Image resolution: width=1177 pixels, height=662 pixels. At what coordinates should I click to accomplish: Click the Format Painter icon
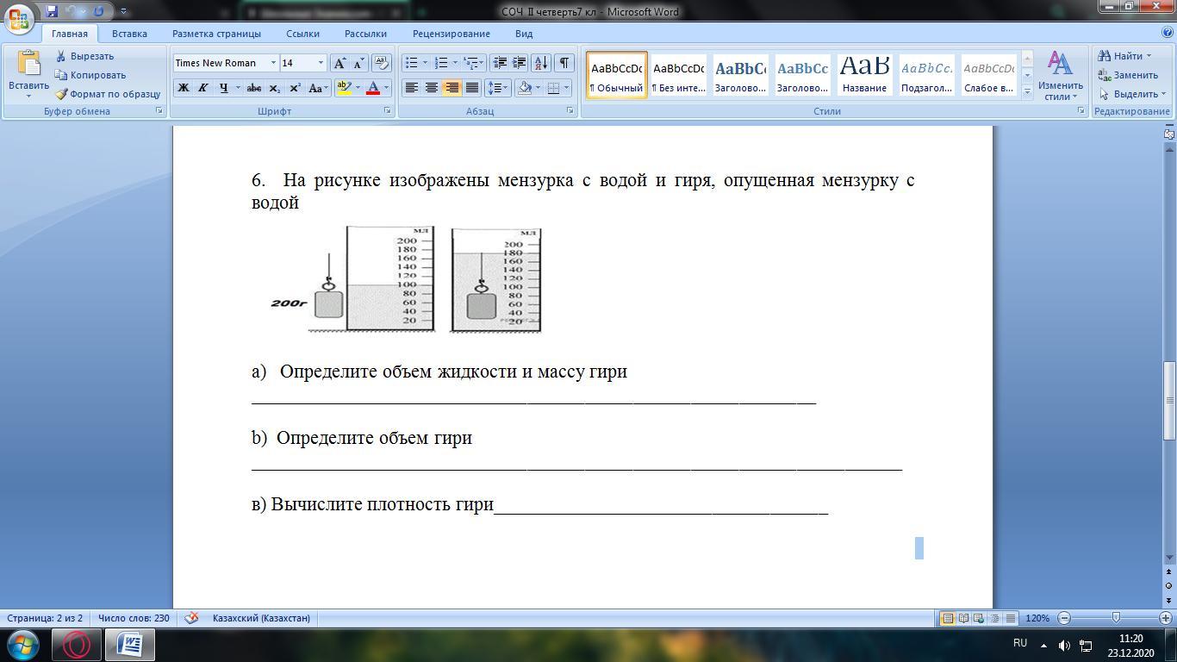[x=62, y=94]
